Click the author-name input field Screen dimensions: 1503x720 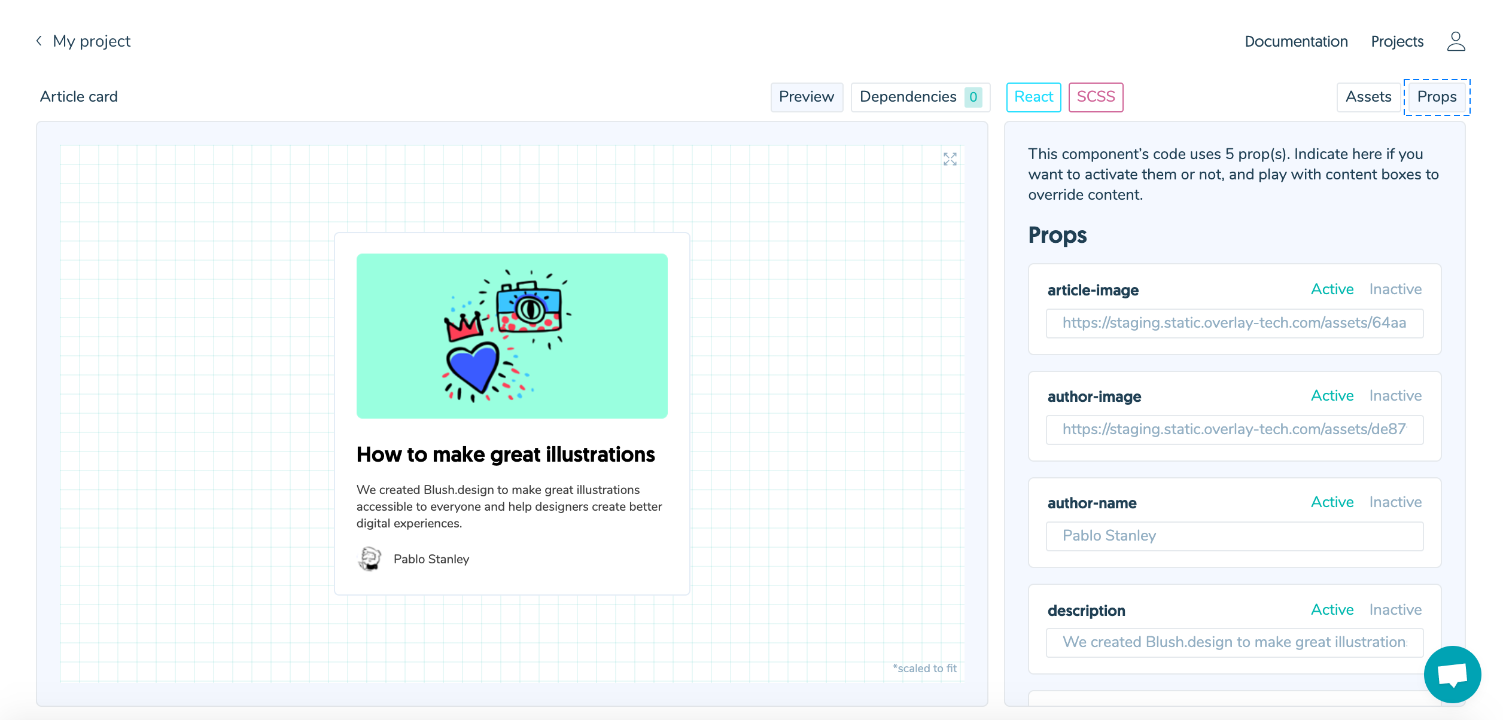[1234, 536]
